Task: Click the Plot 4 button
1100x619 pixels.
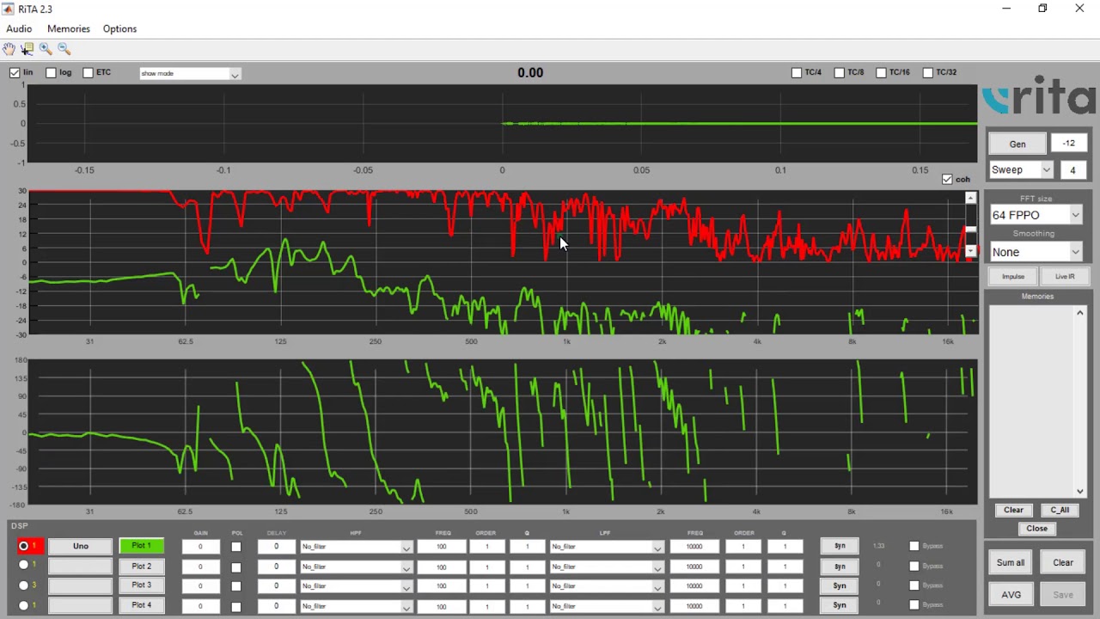Action: (x=141, y=604)
